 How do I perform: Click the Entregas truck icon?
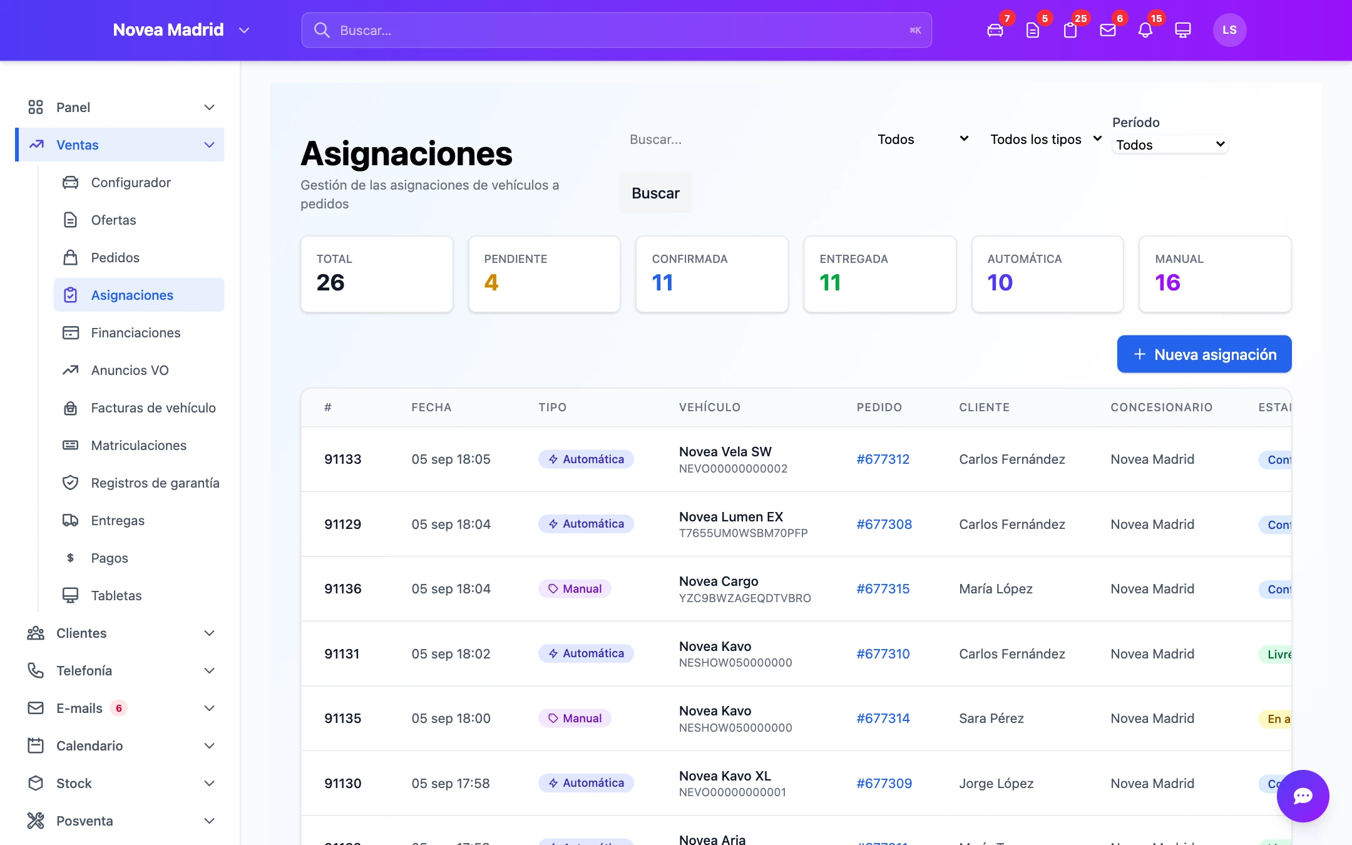71,520
